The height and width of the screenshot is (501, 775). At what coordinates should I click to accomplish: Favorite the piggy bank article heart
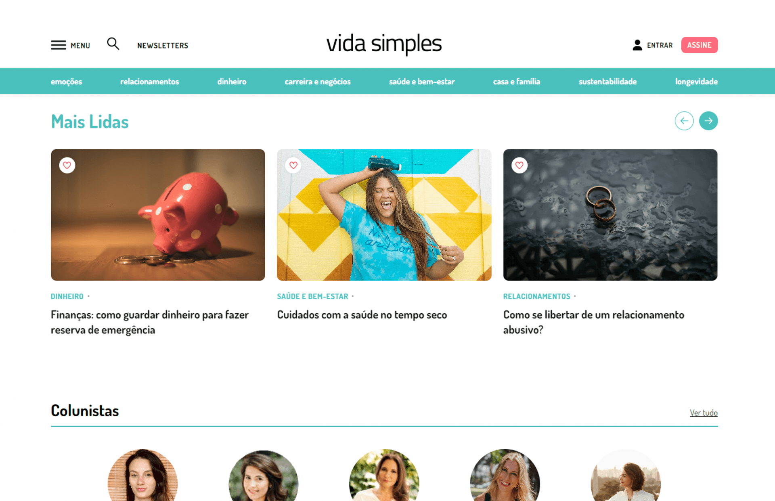67,165
